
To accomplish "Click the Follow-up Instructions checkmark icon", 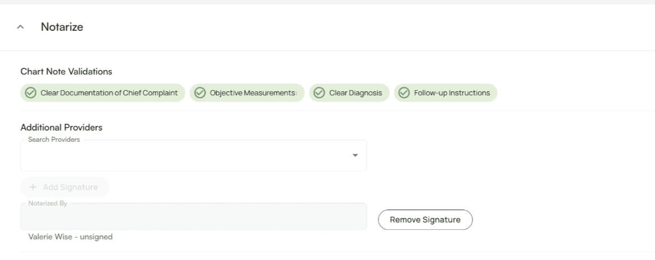I will click(x=404, y=93).
